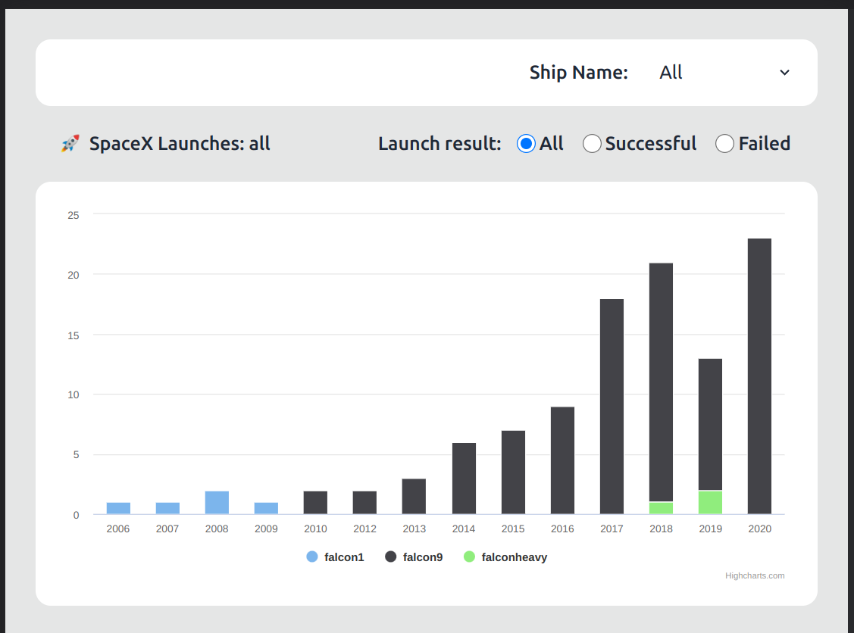This screenshot has height=633, width=854.
Task: Click the 2006 x-axis label
Action: tap(118, 529)
